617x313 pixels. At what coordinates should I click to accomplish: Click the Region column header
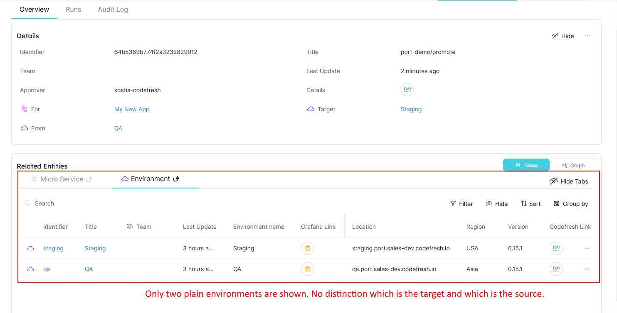[x=476, y=227]
